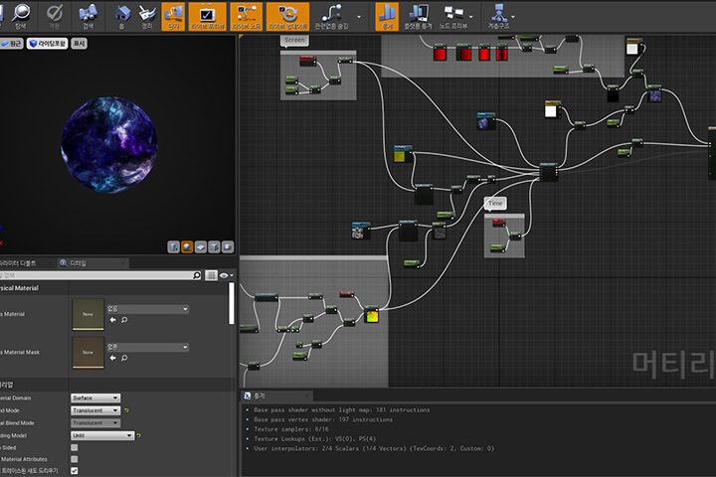Open the Material Domain Surface dropdown
This screenshot has width=716, height=477.
(x=95, y=398)
